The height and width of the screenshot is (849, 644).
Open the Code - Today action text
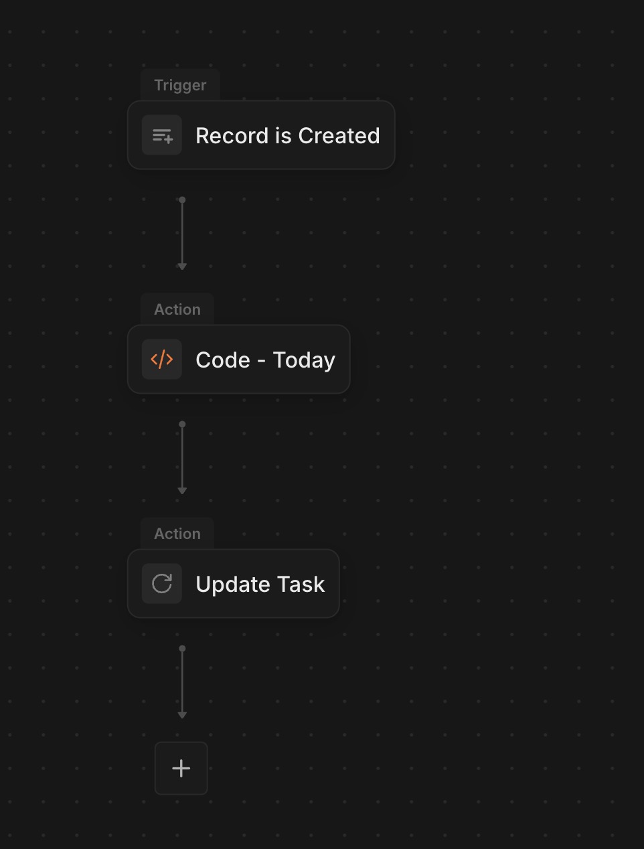coord(265,360)
